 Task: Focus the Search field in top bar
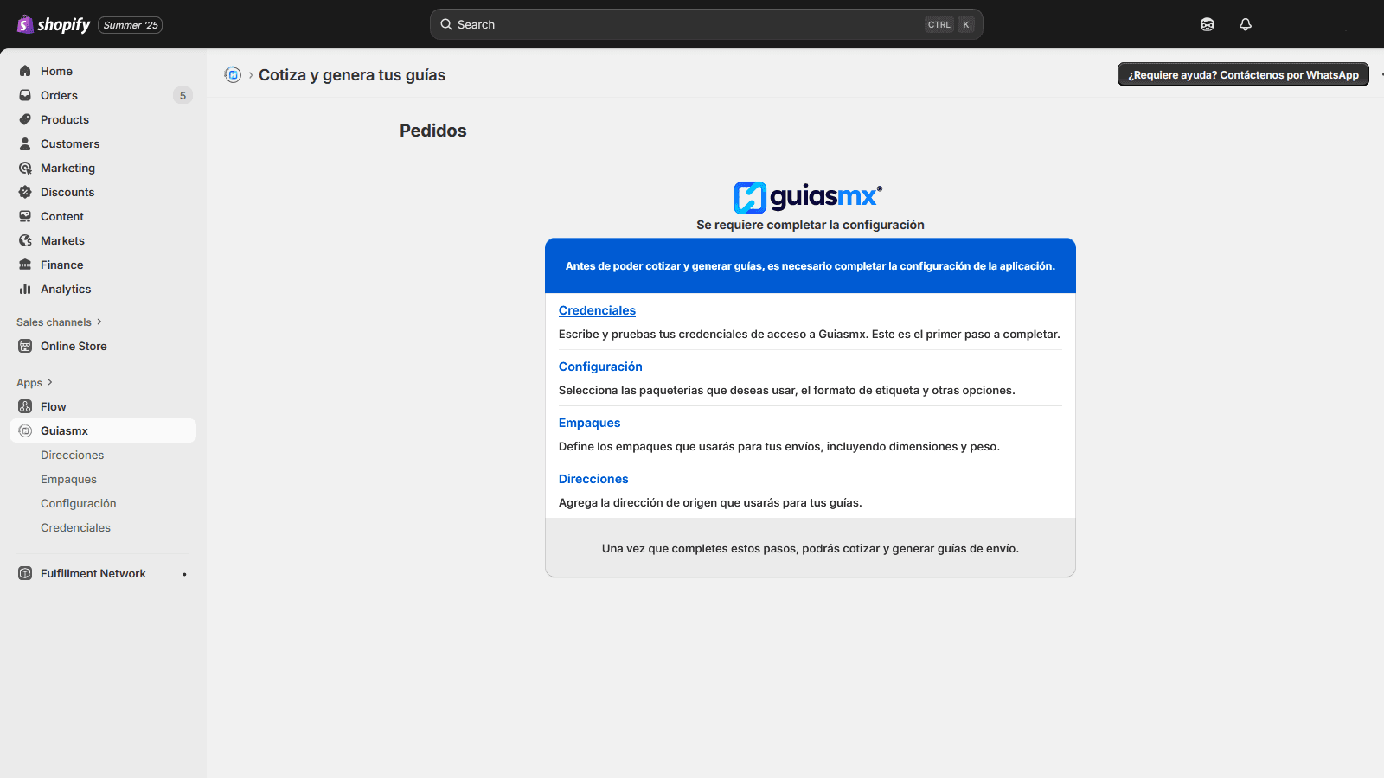coord(706,24)
